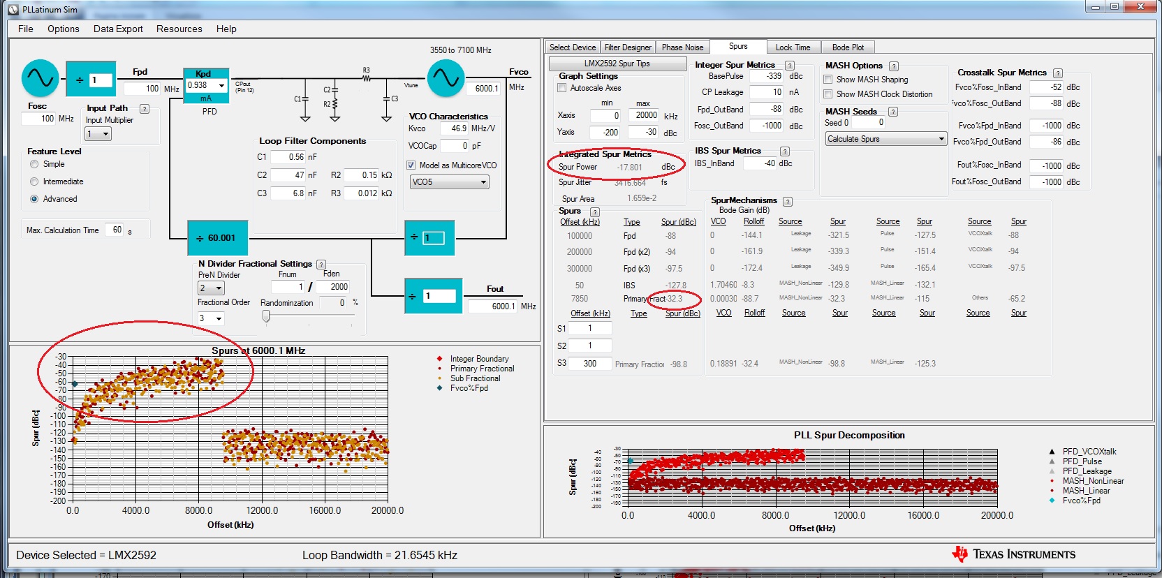The image size is (1162, 578).
Task: Open help for Crosstalk Spur Metrics
Action: 1058,73
